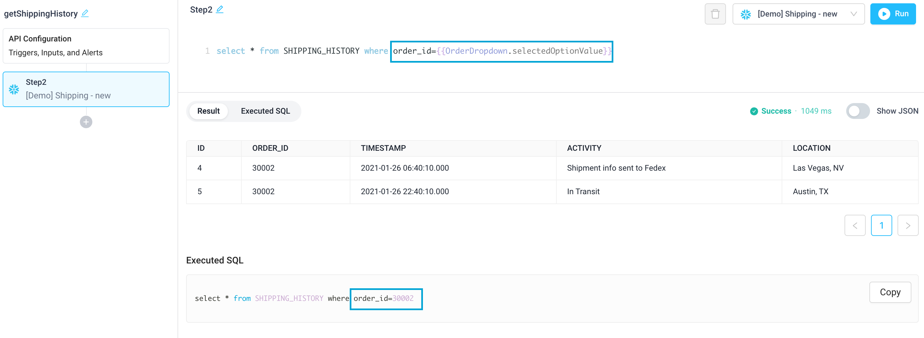The width and height of the screenshot is (924, 338).
Task: Switch to the Executed SQL tab
Action: pos(265,111)
